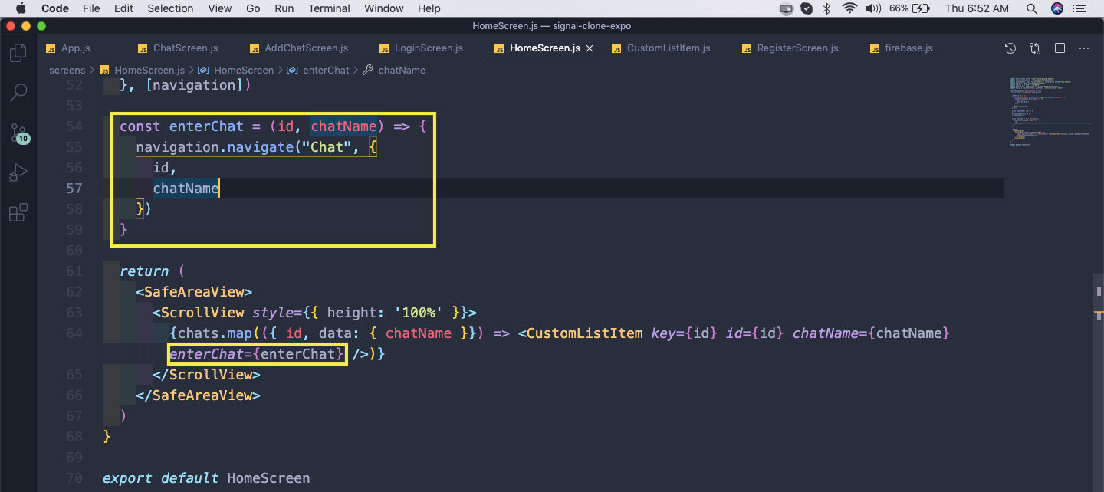
Task: Open the Wi-Fi status menu
Action: pyautogui.click(x=849, y=8)
